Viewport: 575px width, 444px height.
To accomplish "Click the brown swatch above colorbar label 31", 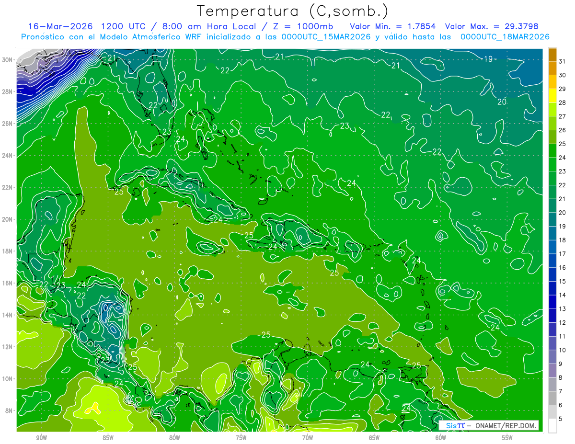I will (552, 54).
